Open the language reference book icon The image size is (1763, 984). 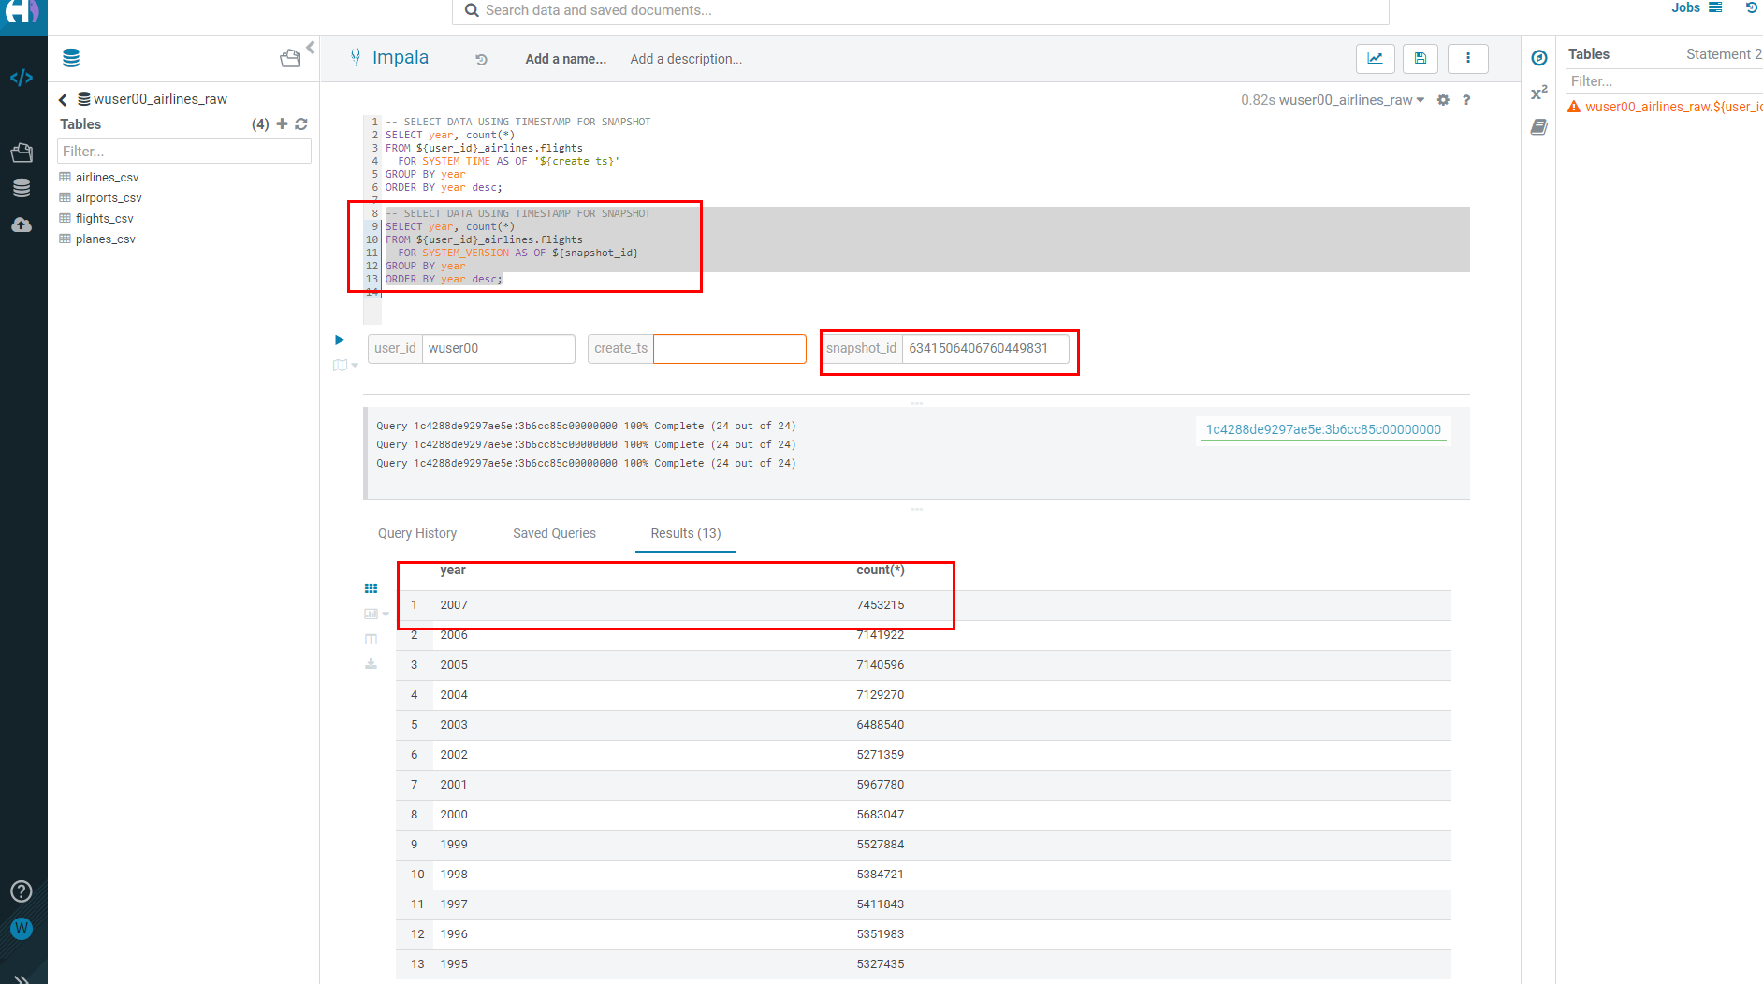click(x=1538, y=126)
